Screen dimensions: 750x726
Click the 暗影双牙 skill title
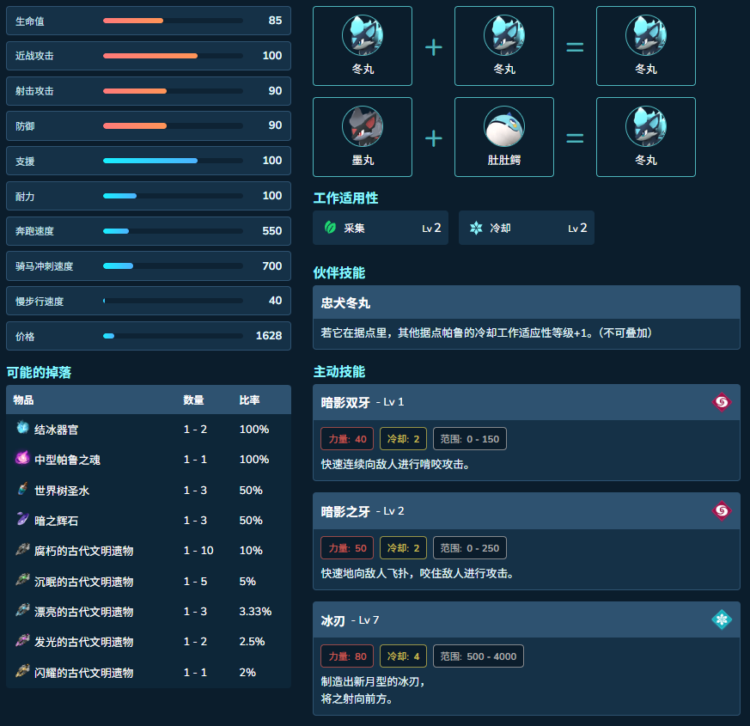tap(345, 403)
